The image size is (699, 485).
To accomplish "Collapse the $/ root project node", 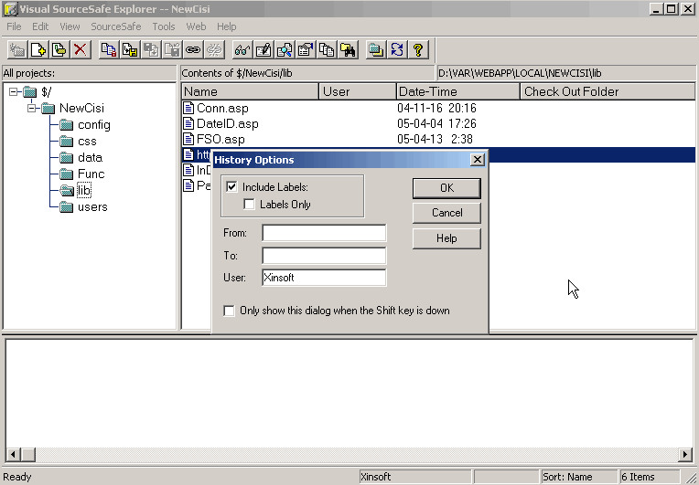I will (14, 91).
